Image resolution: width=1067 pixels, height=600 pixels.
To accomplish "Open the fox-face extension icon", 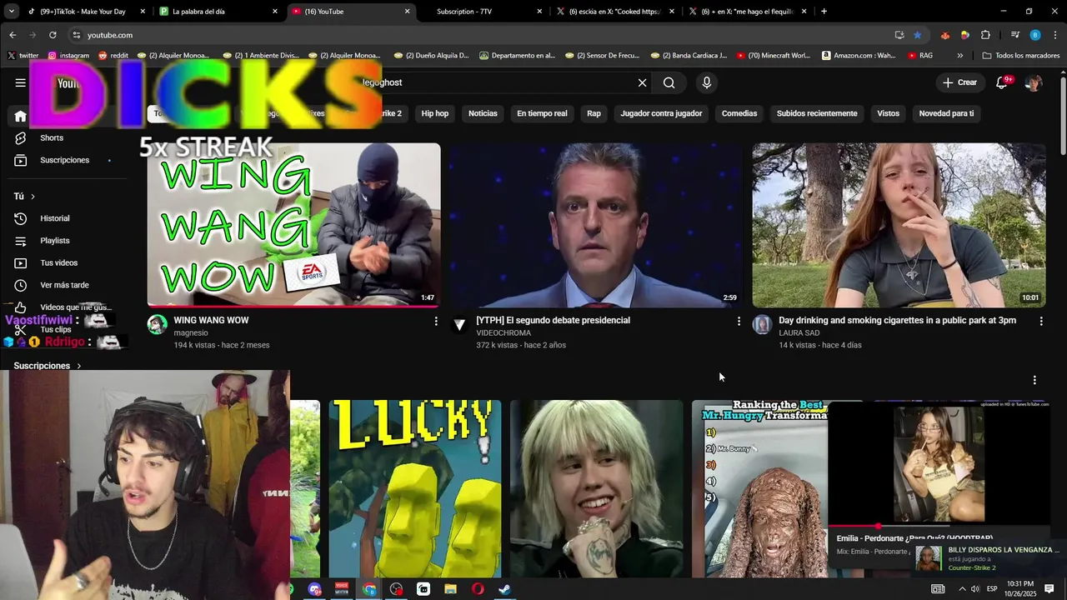I will (944, 35).
